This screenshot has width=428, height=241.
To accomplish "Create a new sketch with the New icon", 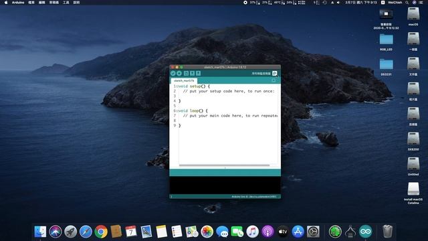I will click(186, 73).
